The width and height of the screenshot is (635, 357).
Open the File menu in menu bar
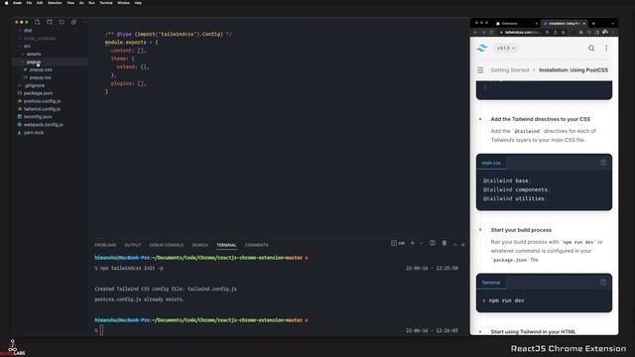tap(29, 3)
